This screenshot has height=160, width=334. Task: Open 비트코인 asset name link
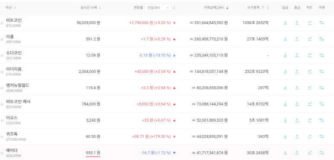[x=14, y=20]
